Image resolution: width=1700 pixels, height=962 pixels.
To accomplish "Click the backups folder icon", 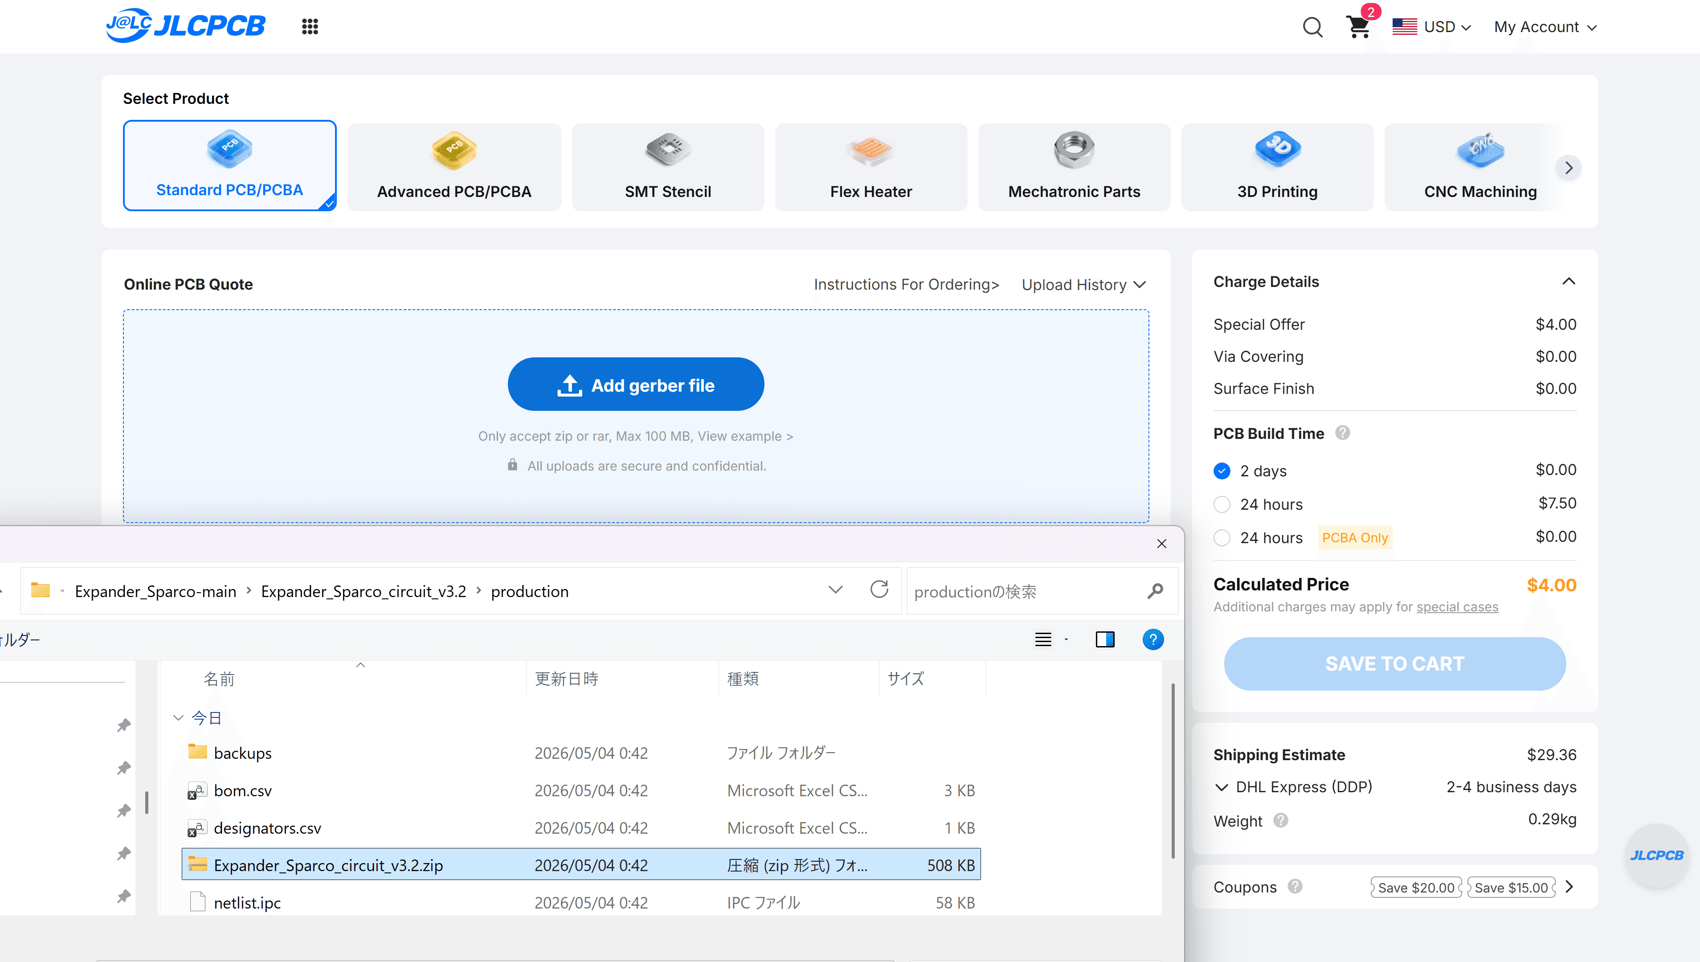I will [197, 752].
